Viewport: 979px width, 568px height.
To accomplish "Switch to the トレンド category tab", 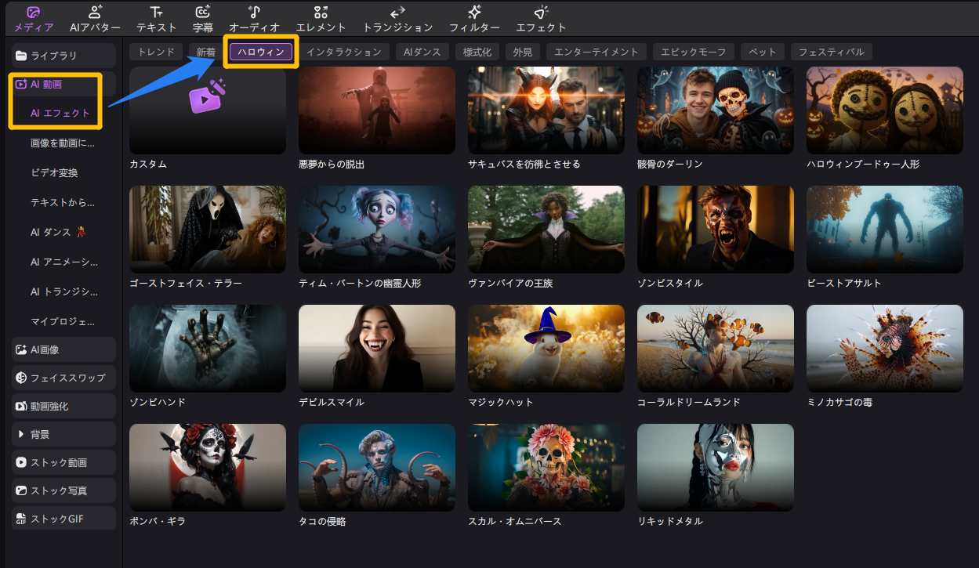I will [156, 52].
